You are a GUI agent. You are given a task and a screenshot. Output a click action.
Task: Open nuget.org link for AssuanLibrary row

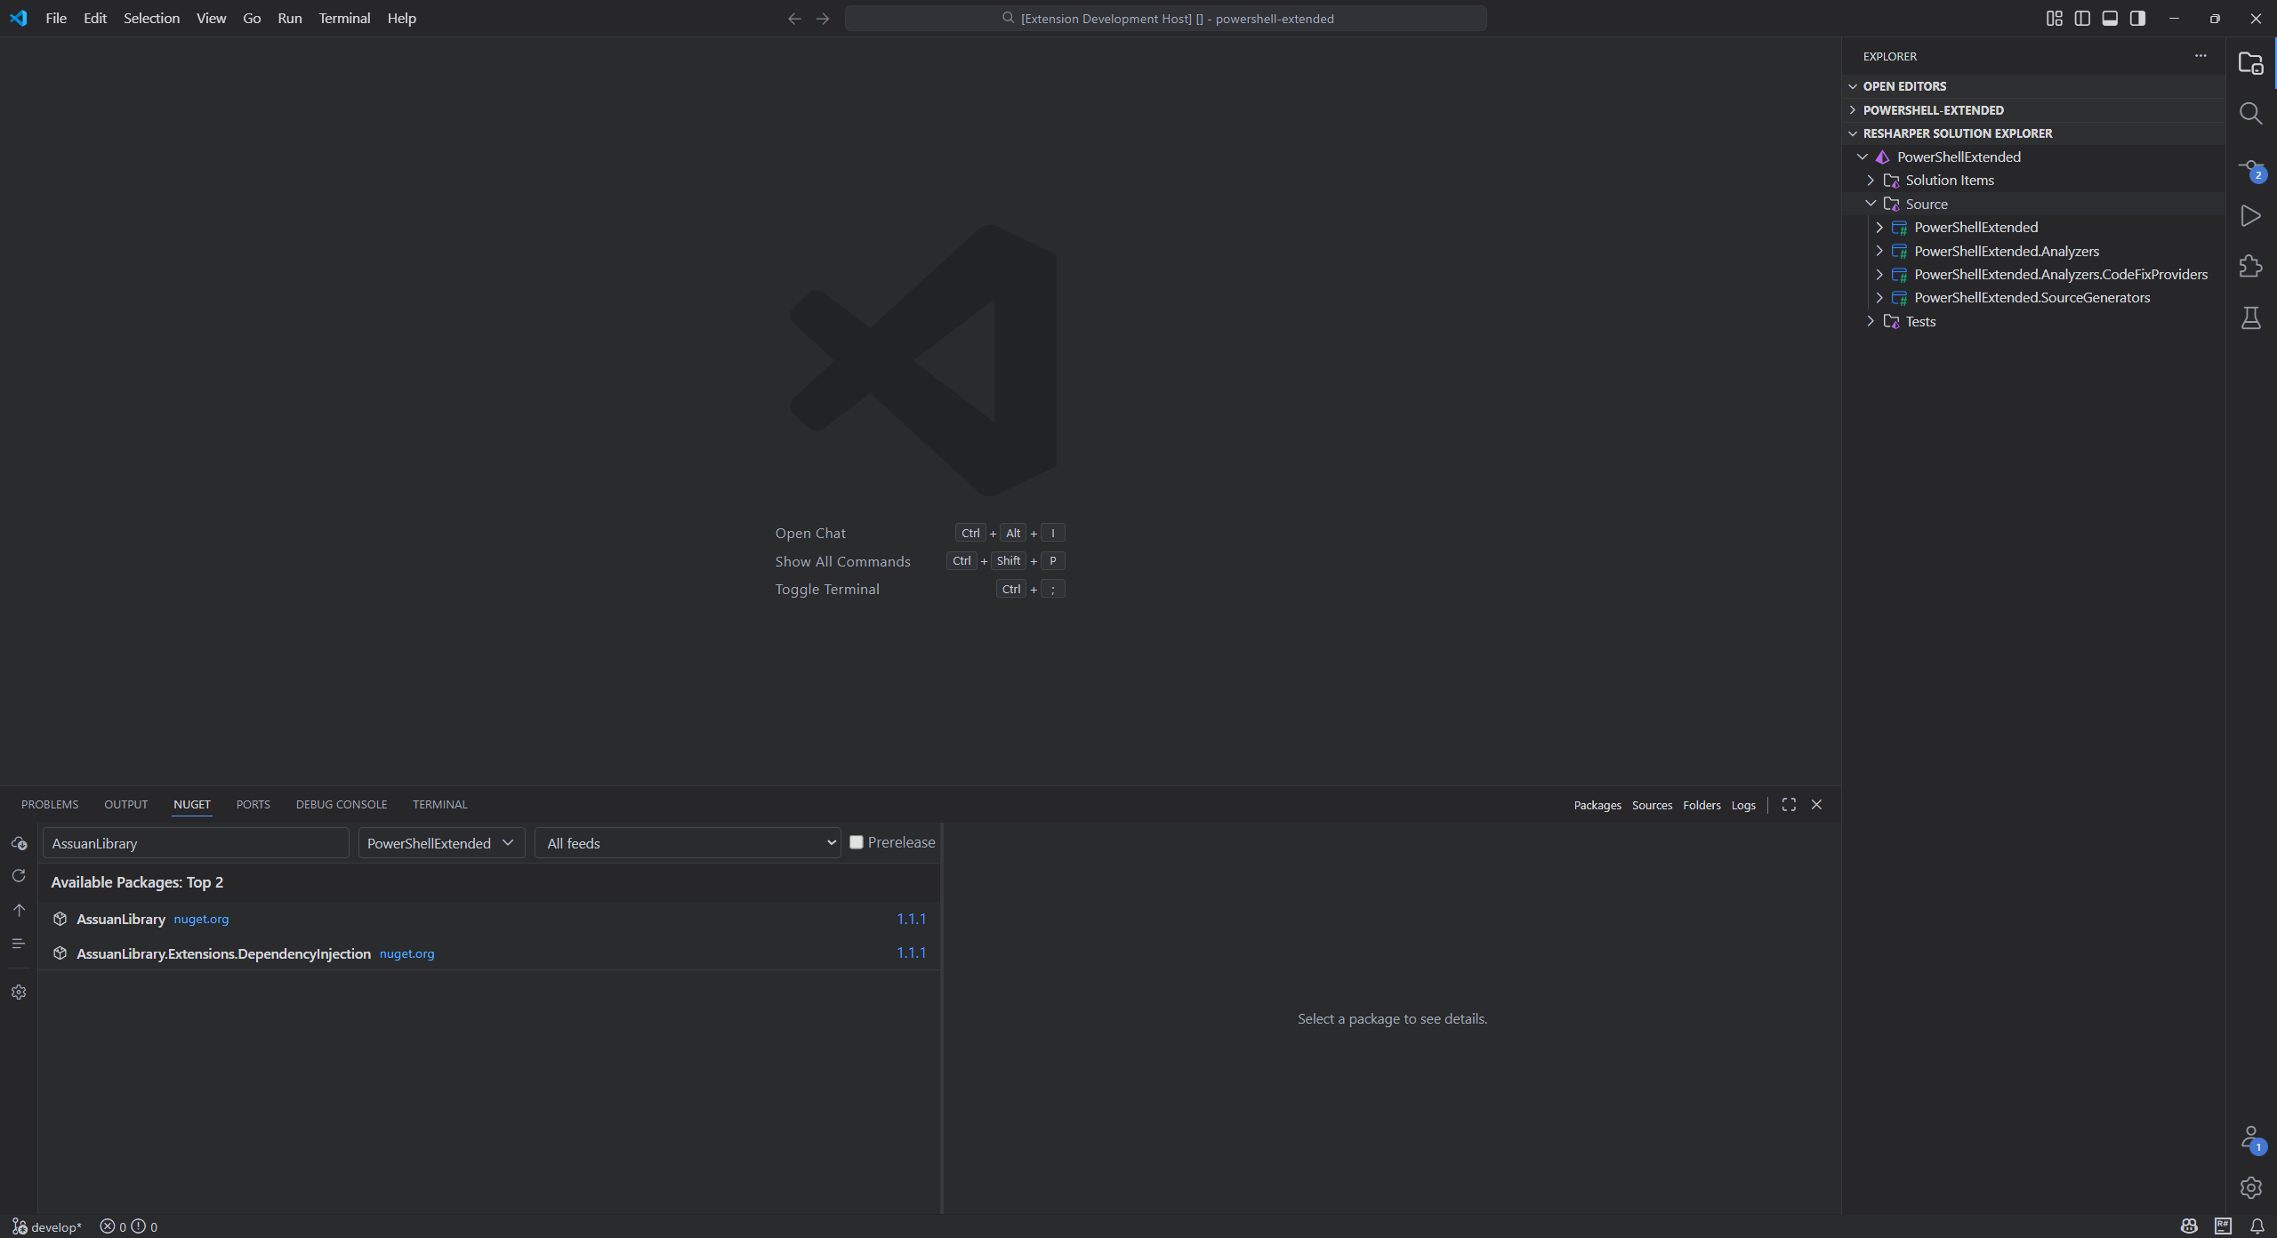point(201,920)
